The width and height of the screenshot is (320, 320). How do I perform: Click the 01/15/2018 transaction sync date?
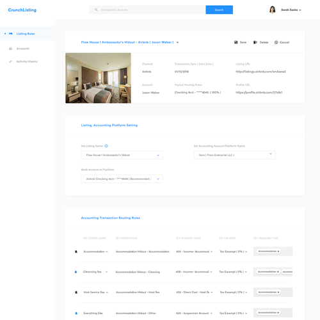coord(182,72)
